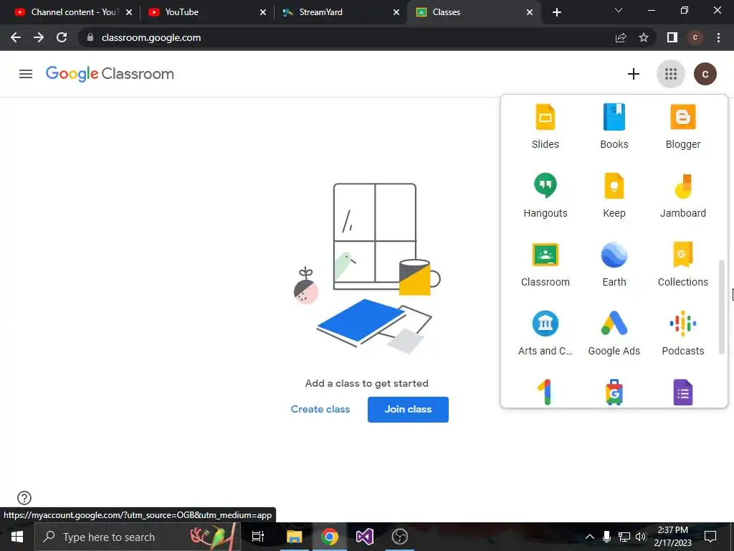734x551 pixels.
Task: Click the Create class link
Action: pyautogui.click(x=320, y=409)
